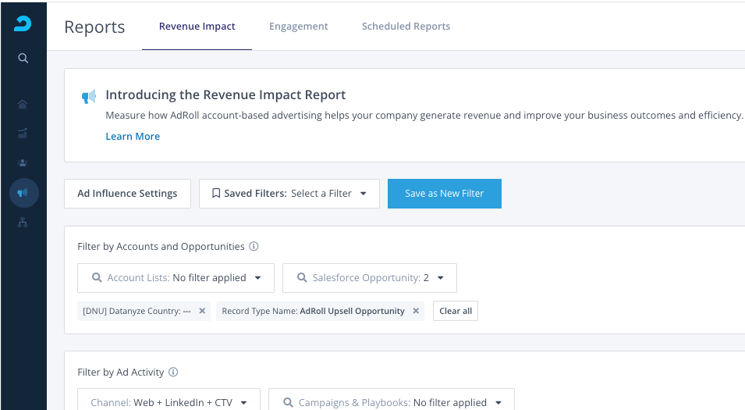The image size is (745, 410).
Task: Expand the Channel dropdown
Action: [168, 402]
